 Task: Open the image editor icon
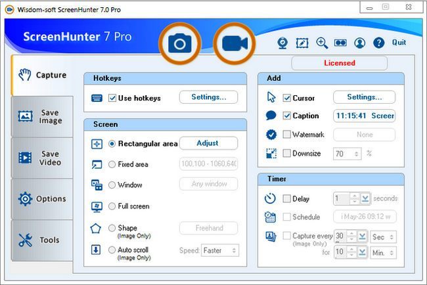[302, 43]
